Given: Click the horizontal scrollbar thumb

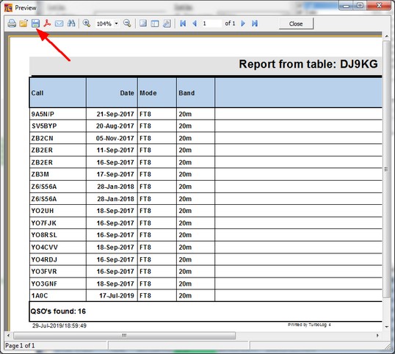Looking at the screenshot, I should tap(124, 336).
